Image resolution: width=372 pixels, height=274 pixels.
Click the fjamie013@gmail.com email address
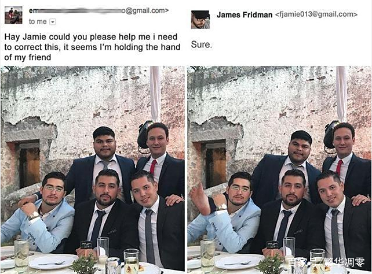[316, 14]
